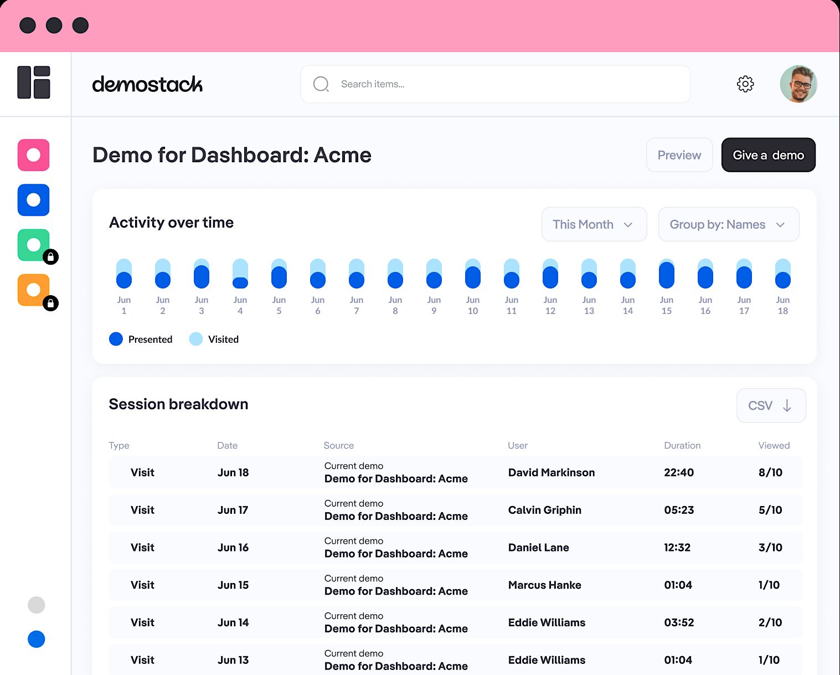The width and height of the screenshot is (840, 675).
Task: Click the gray dot at sidebar bottom
Action: 36,605
